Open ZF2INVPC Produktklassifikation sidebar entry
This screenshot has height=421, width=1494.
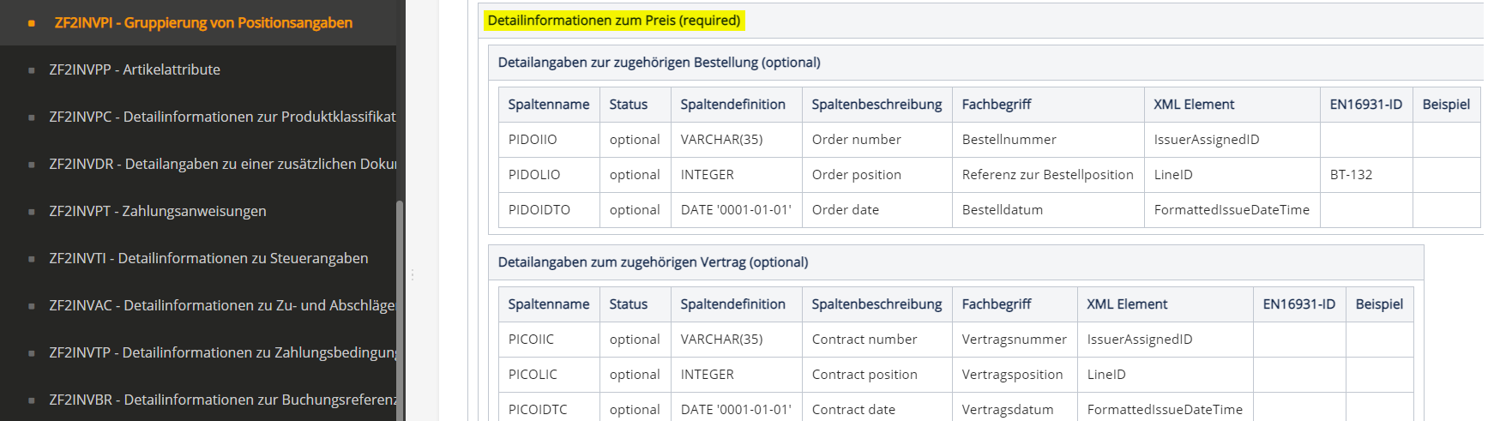tap(222, 117)
